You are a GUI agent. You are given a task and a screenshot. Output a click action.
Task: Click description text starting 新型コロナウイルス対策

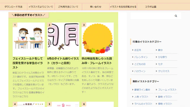point(28,84)
